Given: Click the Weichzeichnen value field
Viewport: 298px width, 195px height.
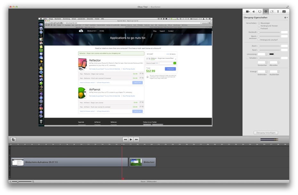Looking at the screenshot, I should pos(284,36).
